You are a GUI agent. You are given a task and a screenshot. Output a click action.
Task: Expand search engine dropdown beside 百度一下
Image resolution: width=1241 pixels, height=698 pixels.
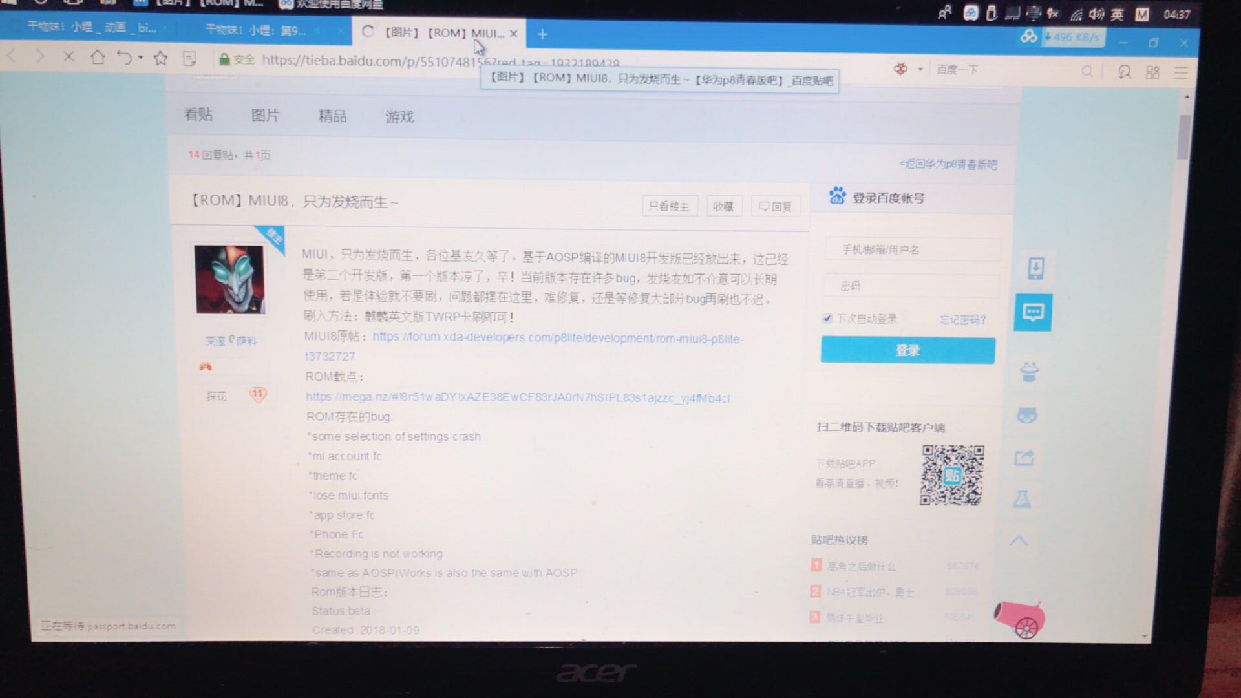920,69
